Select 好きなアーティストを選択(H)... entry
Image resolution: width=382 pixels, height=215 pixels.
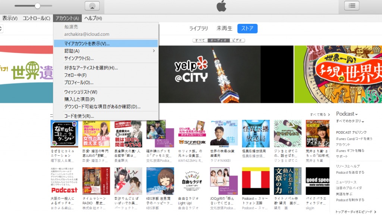pos(106,68)
